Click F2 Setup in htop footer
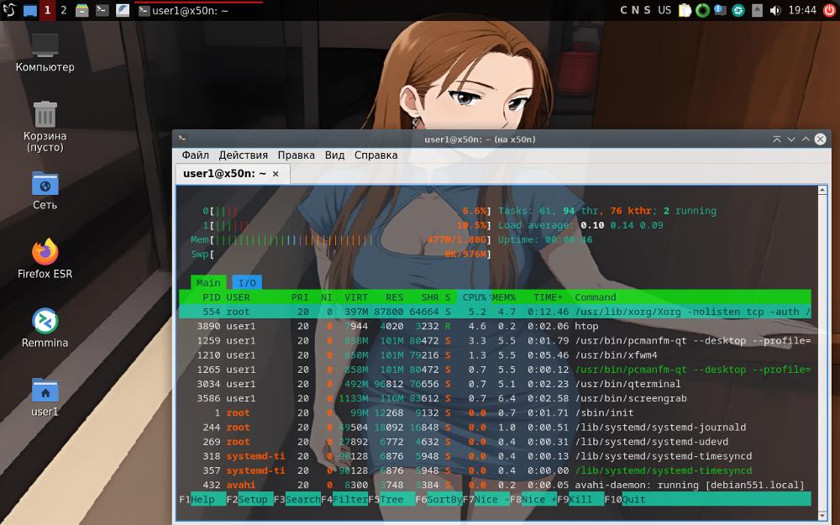 [249, 499]
